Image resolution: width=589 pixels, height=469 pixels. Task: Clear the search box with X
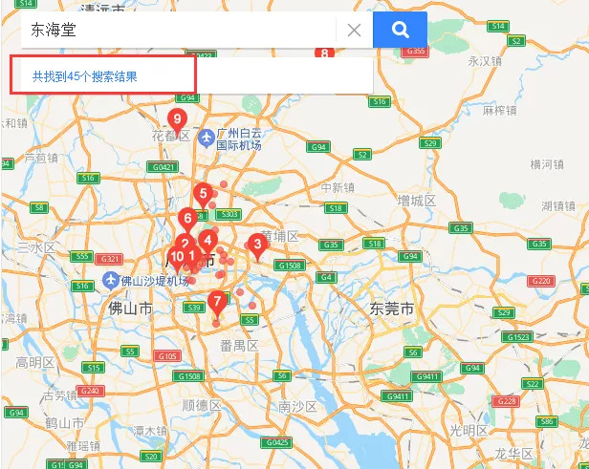click(354, 30)
